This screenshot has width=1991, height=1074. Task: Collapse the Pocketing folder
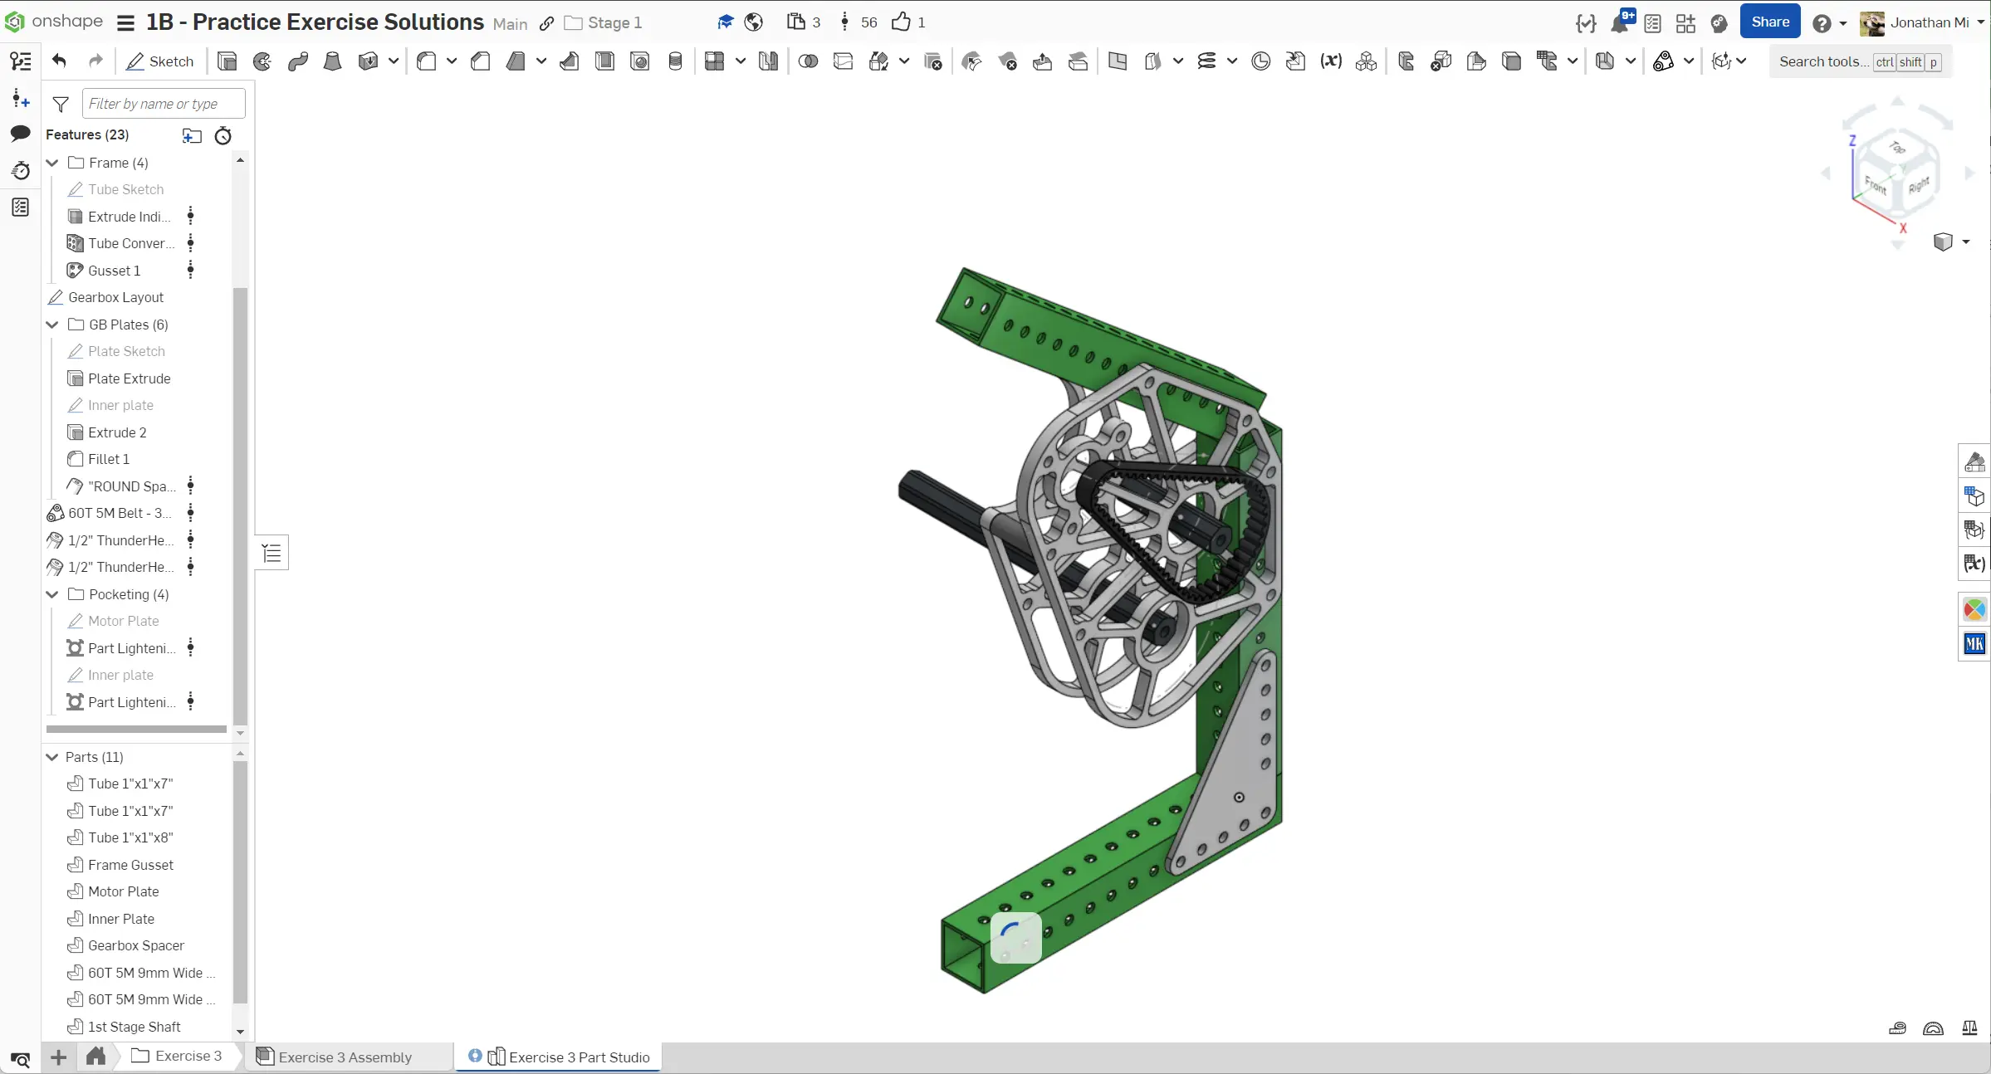(52, 594)
